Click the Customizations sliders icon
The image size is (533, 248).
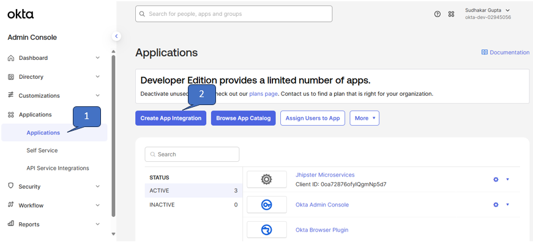pyautogui.click(x=10, y=95)
